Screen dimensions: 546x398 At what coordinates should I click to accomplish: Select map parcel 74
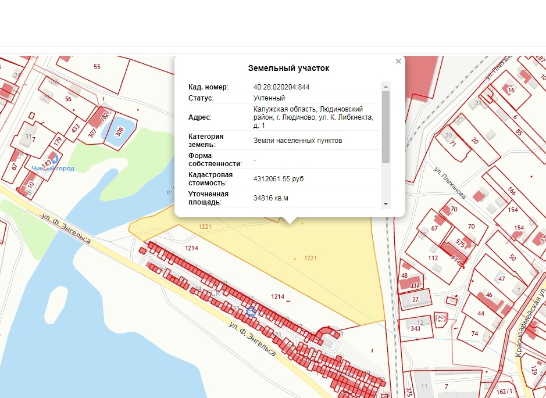[x=474, y=334]
